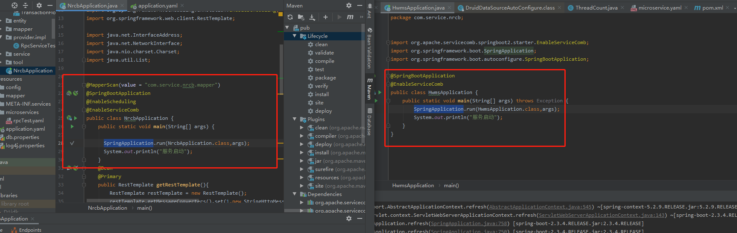Click Maven add project plus icon
Image resolution: width=737 pixels, height=233 pixels.
click(x=326, y=17)
